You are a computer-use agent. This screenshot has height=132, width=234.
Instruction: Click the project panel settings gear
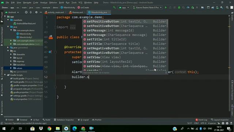pyautogui.click(x=36, y=12)
